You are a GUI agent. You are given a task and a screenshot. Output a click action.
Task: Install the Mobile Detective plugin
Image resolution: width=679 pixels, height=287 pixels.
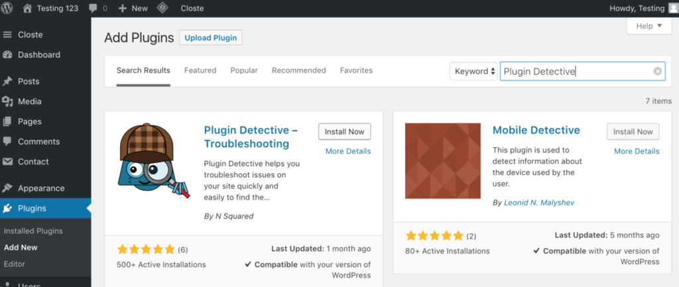click(x=633, y=132)
